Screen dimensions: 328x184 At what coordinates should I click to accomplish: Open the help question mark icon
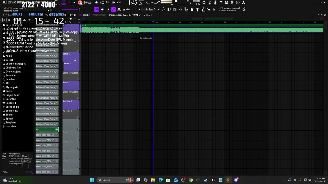221,3
